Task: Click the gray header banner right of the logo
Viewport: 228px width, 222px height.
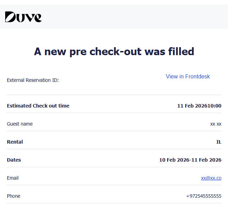Action: click(138, 17)
